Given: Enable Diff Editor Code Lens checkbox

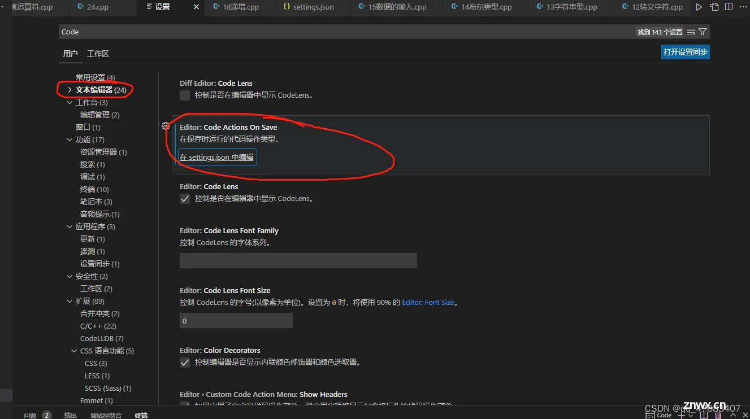Looking at the screenshot, I should click(185, 95).
